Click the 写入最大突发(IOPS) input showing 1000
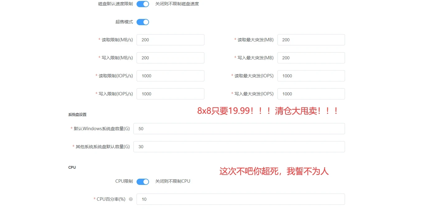 (311, 94)
